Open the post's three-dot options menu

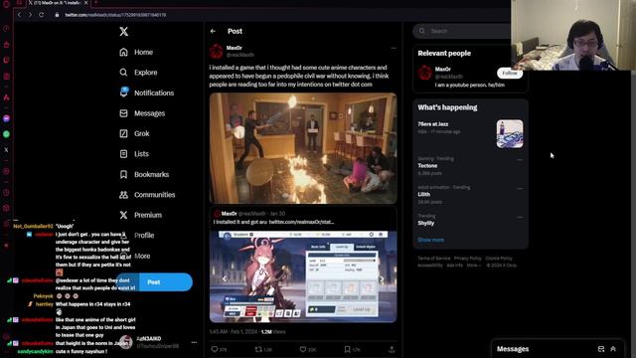tap(394, 48)
